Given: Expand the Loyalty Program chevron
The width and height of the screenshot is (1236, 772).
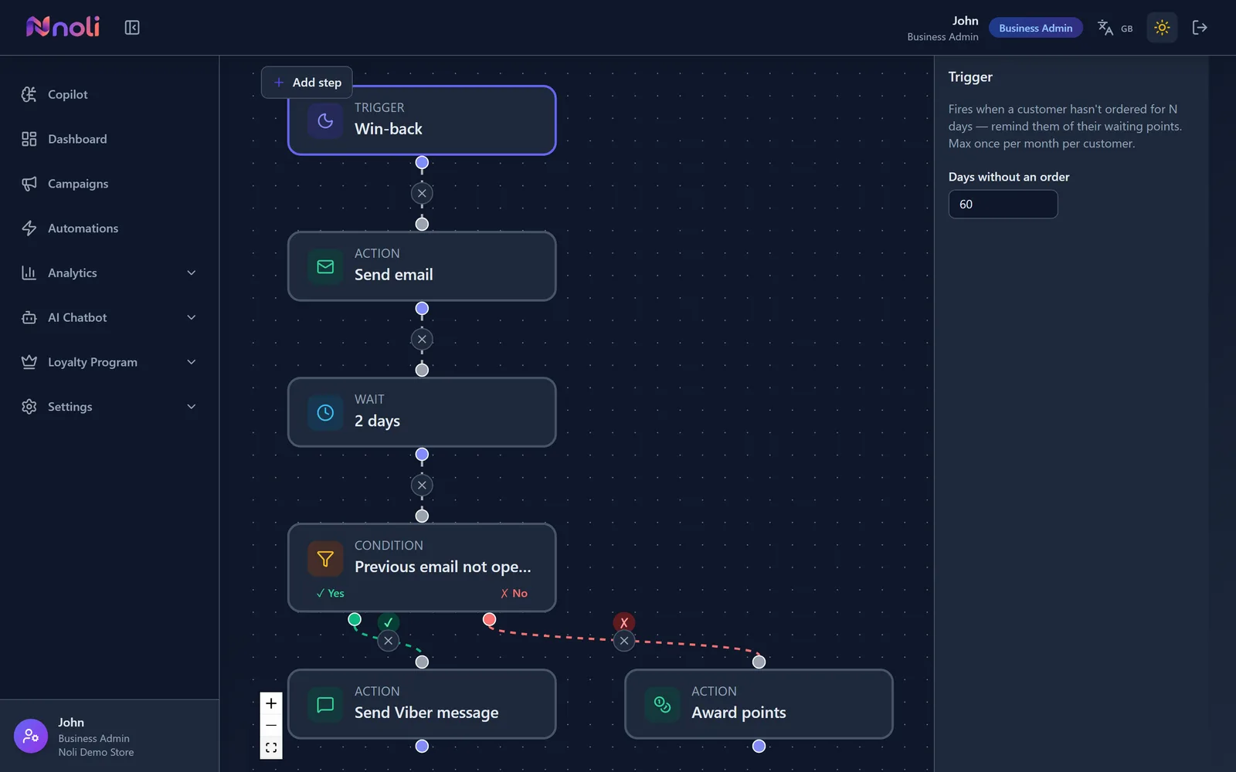Looking at the screenshot, I should pos(192,362).
